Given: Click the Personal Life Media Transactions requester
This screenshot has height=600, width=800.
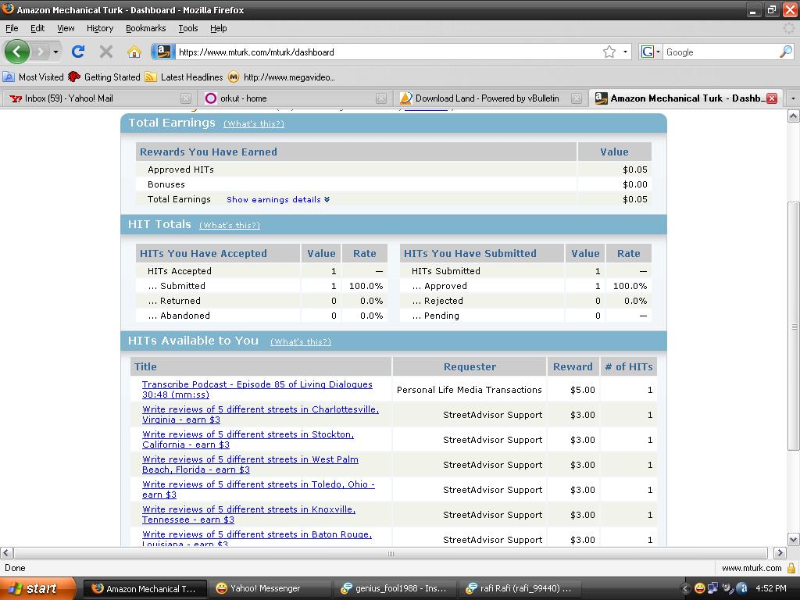Looking at the screenshot, I should point(470,390).
